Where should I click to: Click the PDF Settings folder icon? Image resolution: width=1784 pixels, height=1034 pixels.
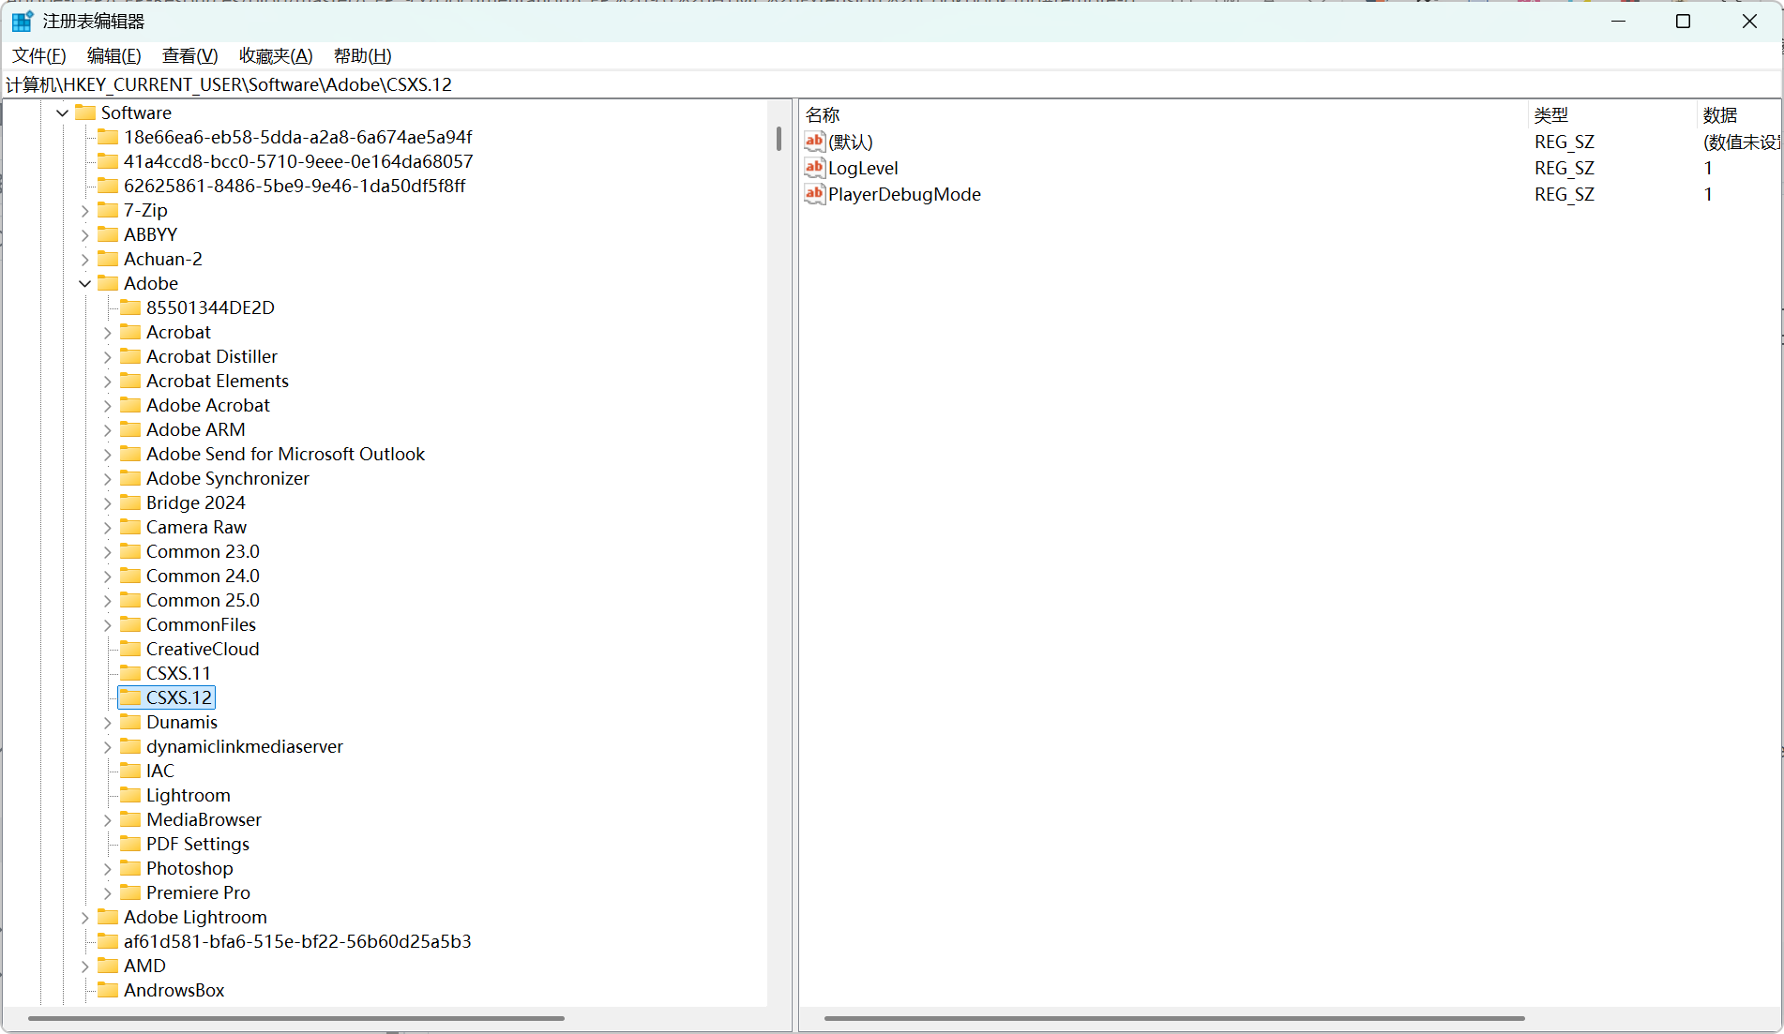click(x=130, y=844)
